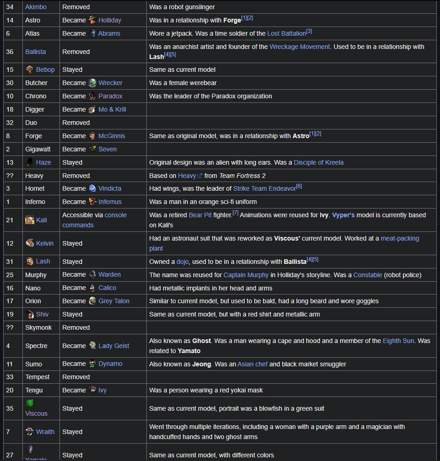Screen dimensions: 440x461
Task: Open the Wreckage Movement link
Action: coord(300,47)
